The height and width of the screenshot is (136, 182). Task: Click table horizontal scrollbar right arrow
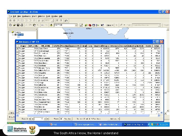159,115
